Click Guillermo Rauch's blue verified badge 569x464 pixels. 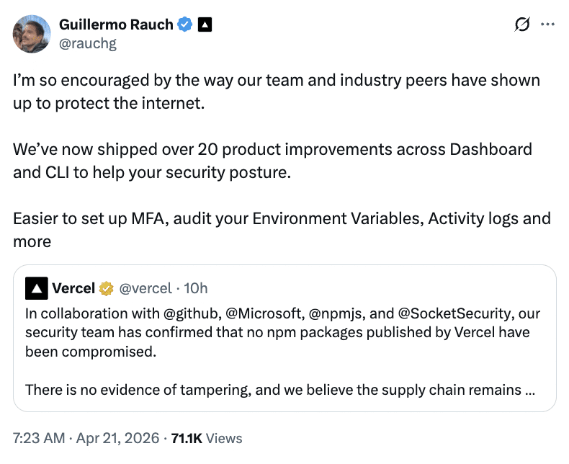click(x=185, y=24)
